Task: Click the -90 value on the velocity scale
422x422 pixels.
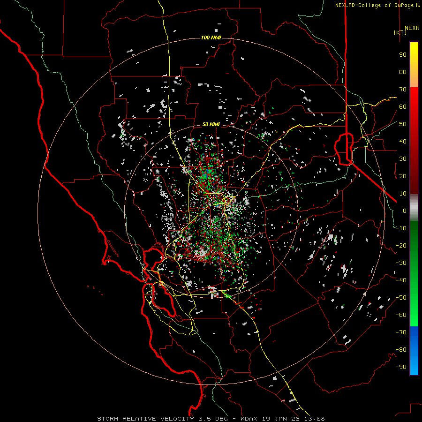Action: coord(401,367)
